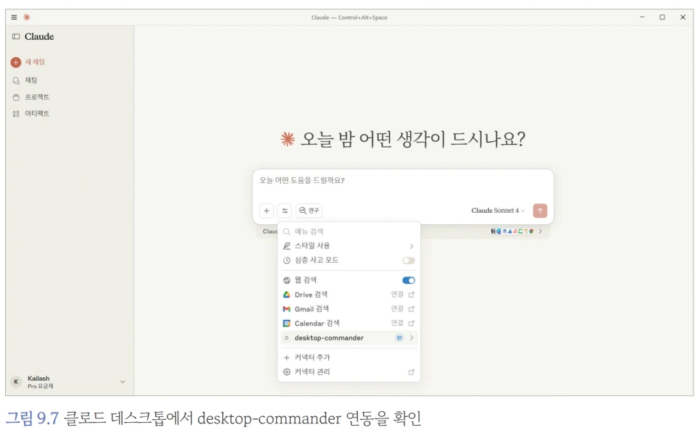Maximize the Claude window

(x=662, y=17)
